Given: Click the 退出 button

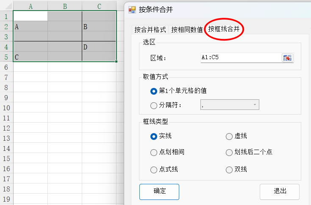Looking at the screenshot, I should point(280,192).
